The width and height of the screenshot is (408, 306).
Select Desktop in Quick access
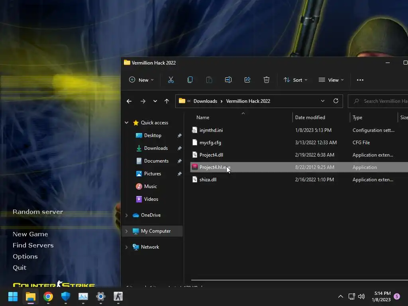(x=153, y=135)
